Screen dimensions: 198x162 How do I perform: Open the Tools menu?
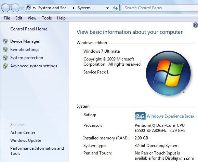coord(47,18)
